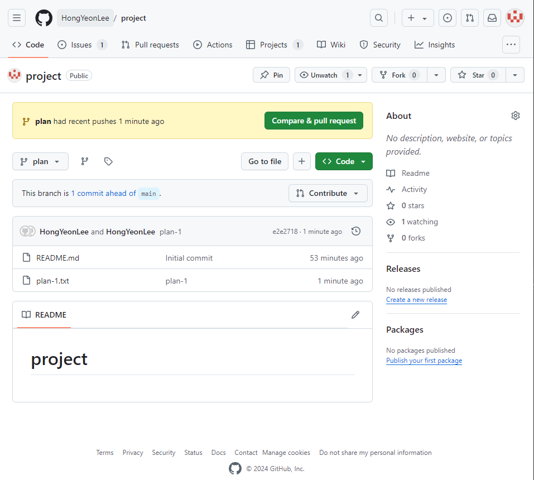Open the three-dot overflow menu in the tab bar
This screenshot has width=534, height=480.
(511, 45)
